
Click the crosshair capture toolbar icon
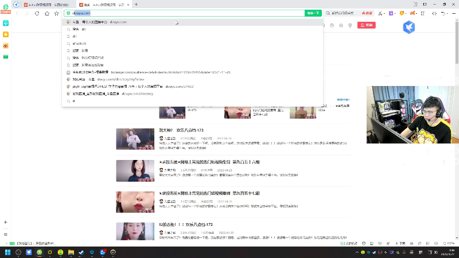click(x=434, y=13)
